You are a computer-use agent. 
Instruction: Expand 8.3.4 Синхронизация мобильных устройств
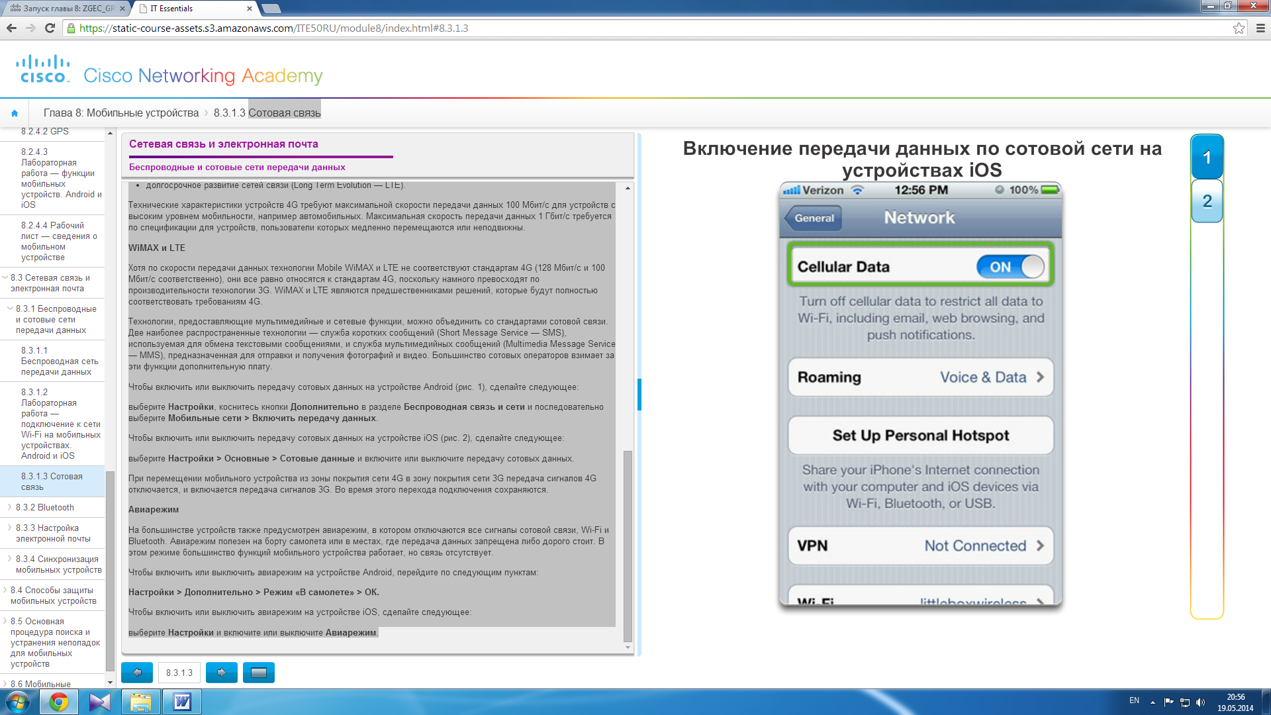tap(10, 559)
